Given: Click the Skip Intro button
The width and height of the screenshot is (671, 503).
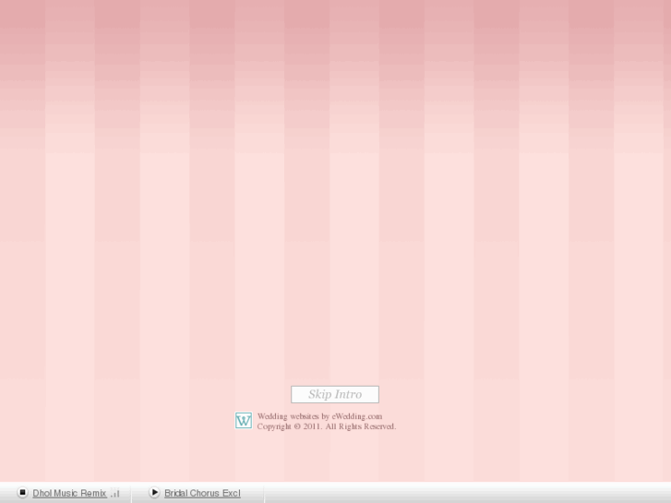Looking at the screenshot, I should (335, 394).
